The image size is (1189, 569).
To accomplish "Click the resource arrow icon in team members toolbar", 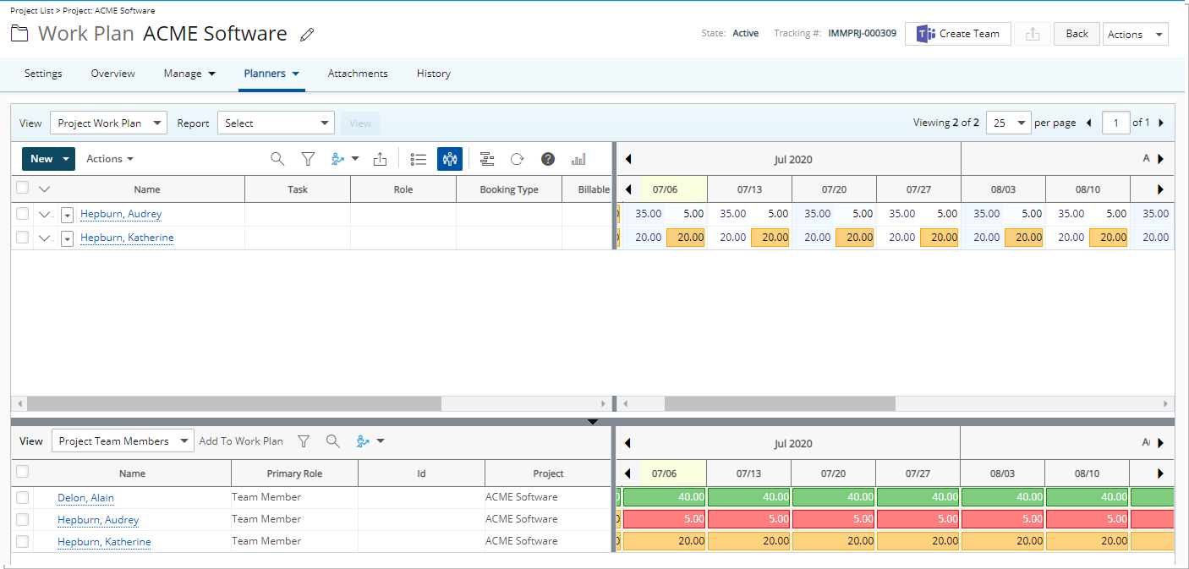I will (x=364, y=441).
